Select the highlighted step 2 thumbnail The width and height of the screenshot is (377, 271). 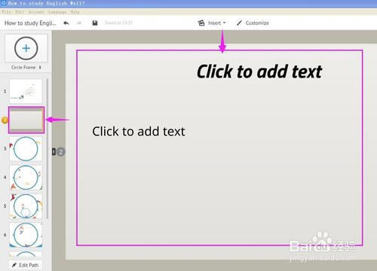click(x=26, y=120)
